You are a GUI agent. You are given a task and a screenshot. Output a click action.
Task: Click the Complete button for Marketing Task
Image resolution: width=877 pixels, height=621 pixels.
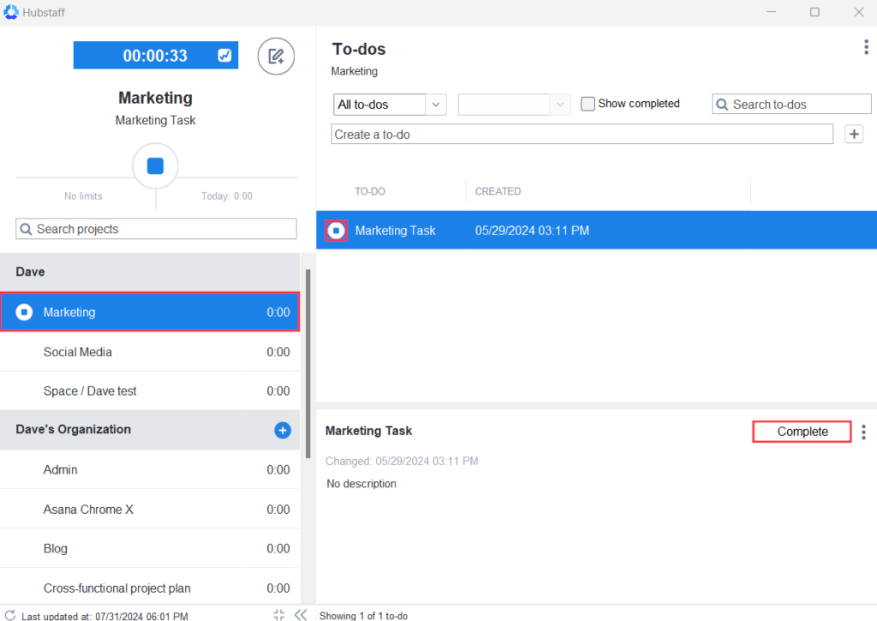pyautogui.click(x=801, y=431)
